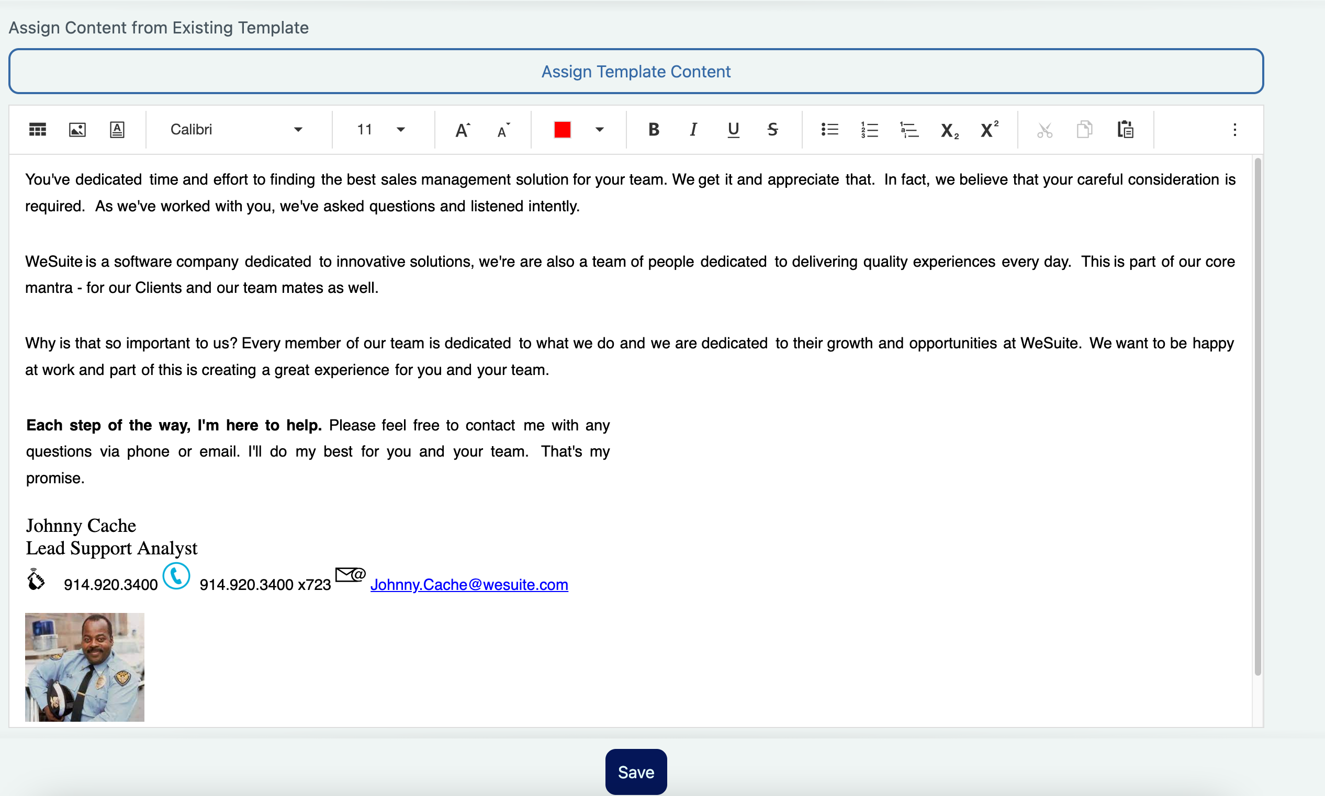Open the font size 11 dropdown
1325x796 pixels.
point(381,130)
